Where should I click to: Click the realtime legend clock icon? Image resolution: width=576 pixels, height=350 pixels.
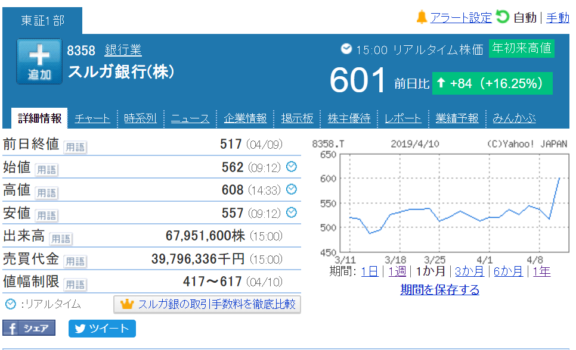[x=11, y=304]
